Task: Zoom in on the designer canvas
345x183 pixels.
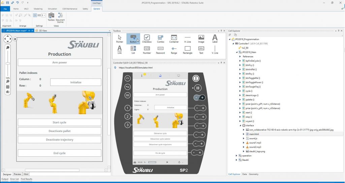Action: tap(8, 48)
